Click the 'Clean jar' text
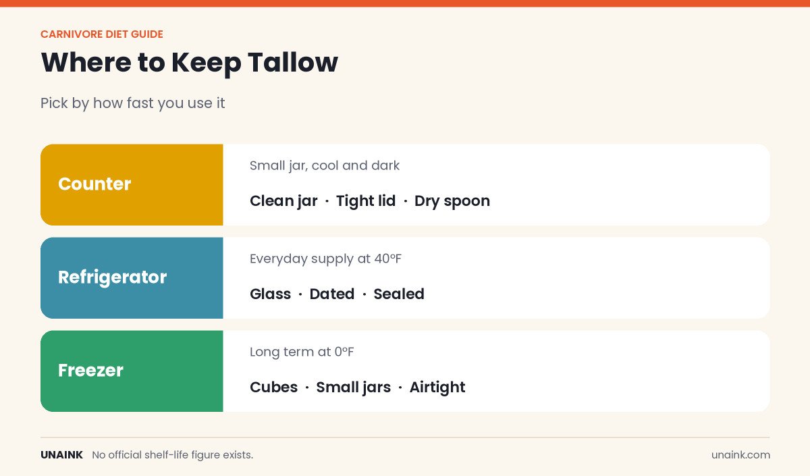810x476 pixels. (283, 201)
